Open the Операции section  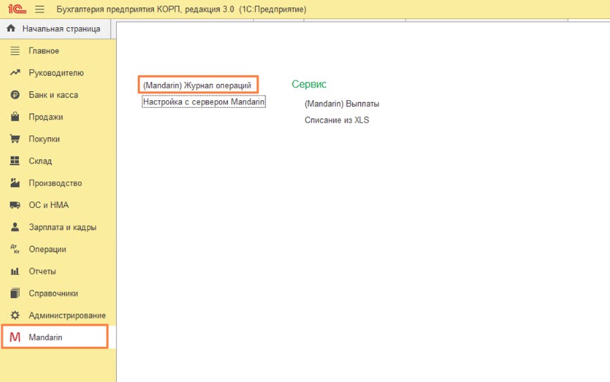tap(47, 249)
